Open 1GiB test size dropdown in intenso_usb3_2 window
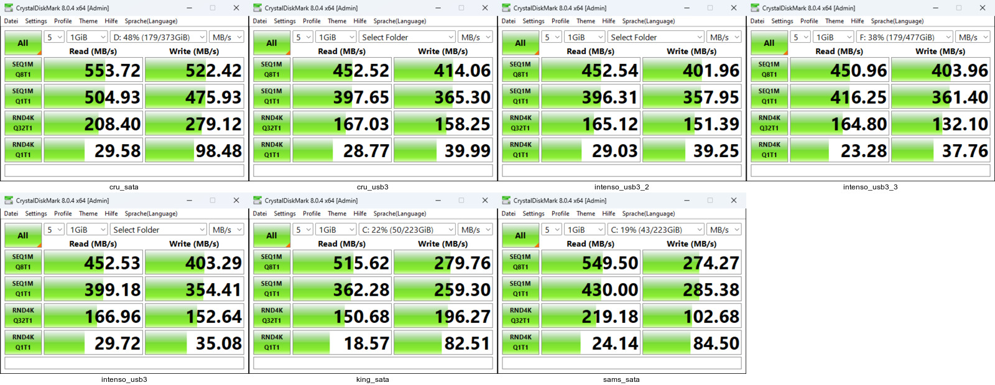This screenshot has height=385, width=995. (x=585, y=37)
